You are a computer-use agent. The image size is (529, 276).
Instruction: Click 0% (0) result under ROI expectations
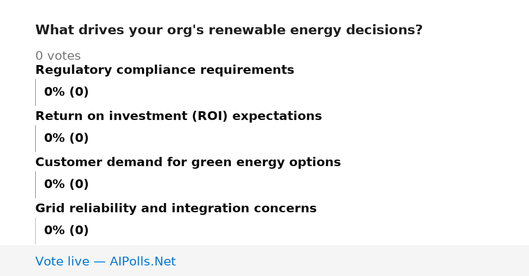point(66,138)
